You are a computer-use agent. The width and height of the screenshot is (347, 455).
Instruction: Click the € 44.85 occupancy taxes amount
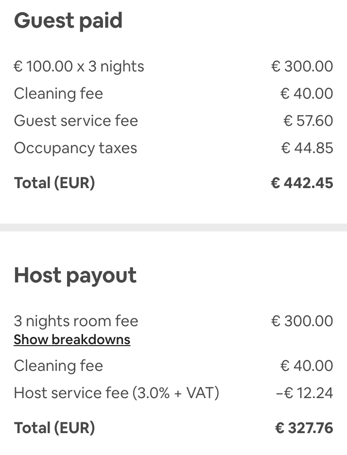(x=307, y=148)
